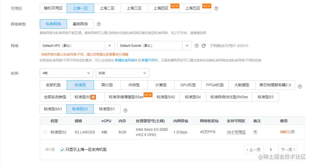Switch to 标准型 machine tab

click(x=80, y=85)
